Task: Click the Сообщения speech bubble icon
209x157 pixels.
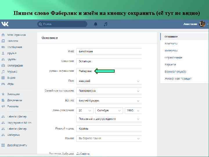Action: [3, 47]
